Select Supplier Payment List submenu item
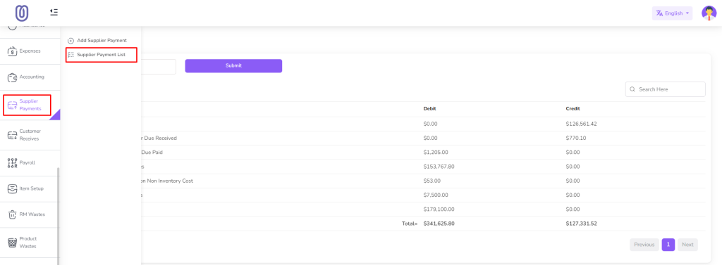The width and height of the screenshot is (722, 265). point(102,55)
